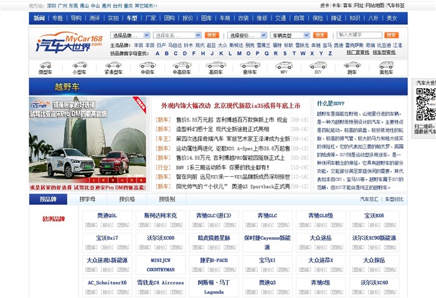
Task: Click the 比亚迪宋Pro DM slideshow image
Action: tap(88, 140)
